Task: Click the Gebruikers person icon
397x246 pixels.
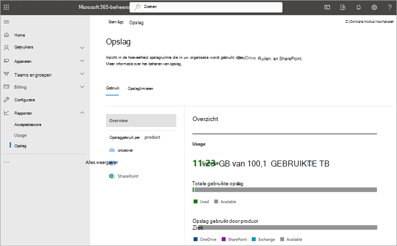Action: 6,47
